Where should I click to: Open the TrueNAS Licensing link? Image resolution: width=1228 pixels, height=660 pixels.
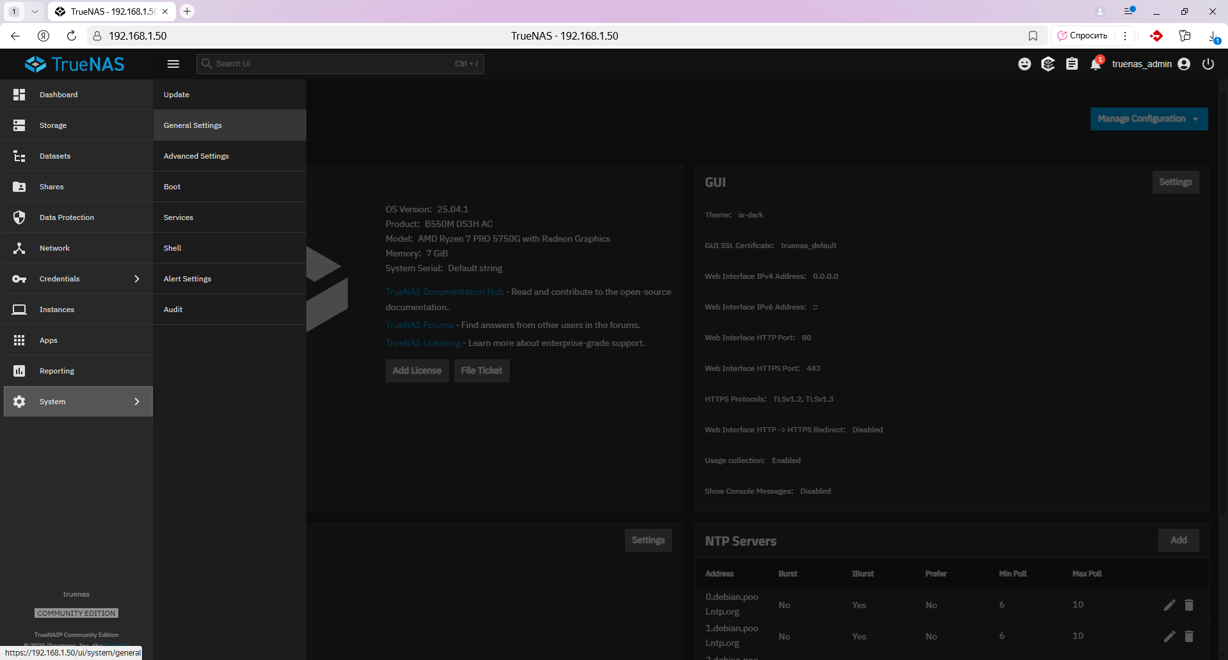[x=423, y=343]
